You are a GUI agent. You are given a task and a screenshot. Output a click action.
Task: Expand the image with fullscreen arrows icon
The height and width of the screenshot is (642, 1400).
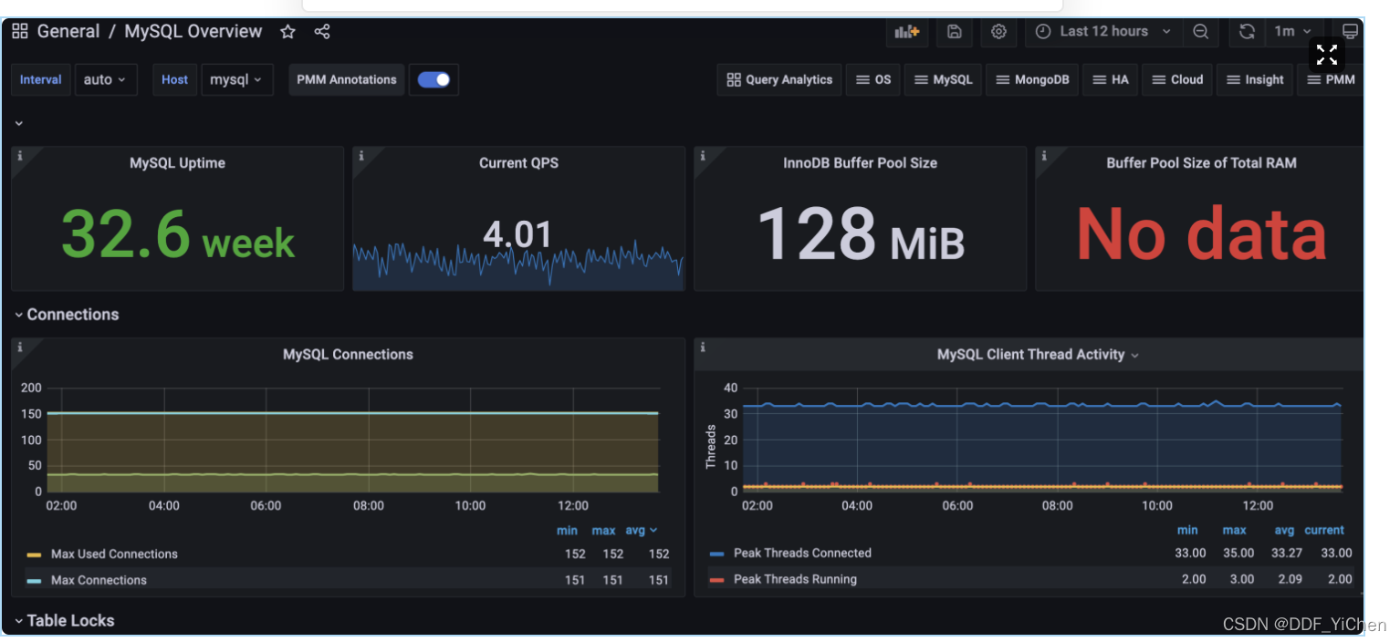pos(1327,55)
